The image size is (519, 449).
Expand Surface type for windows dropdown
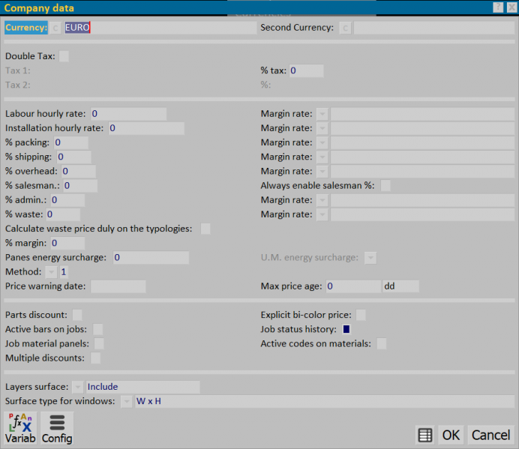pyautogui.click(x=127, y=401)
